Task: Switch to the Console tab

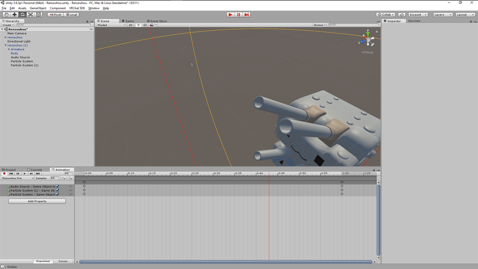Action: point(34,170)
